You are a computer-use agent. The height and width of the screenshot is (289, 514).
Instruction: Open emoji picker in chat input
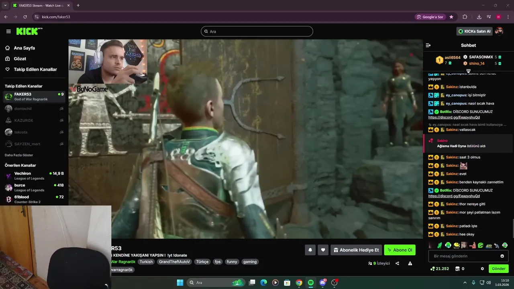click(502, 256)
